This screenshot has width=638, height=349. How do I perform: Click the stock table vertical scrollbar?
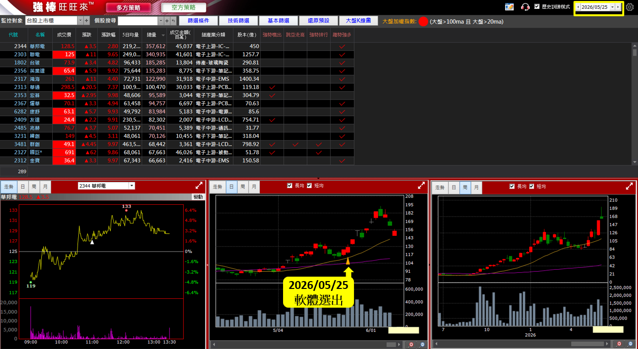[635, 103]
